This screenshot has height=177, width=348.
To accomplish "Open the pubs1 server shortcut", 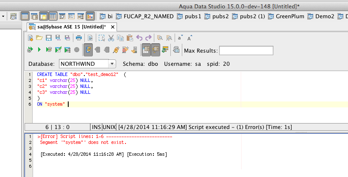I will [x=189, y=16].
